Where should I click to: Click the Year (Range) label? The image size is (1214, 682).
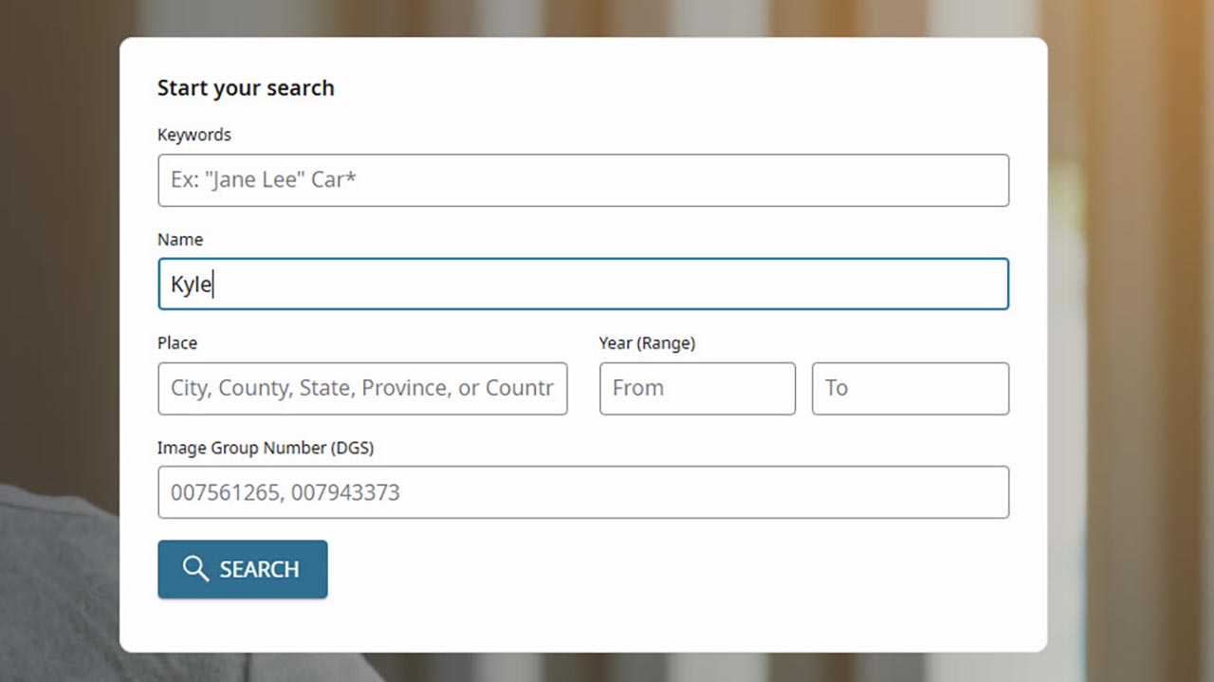pos(647,342)
